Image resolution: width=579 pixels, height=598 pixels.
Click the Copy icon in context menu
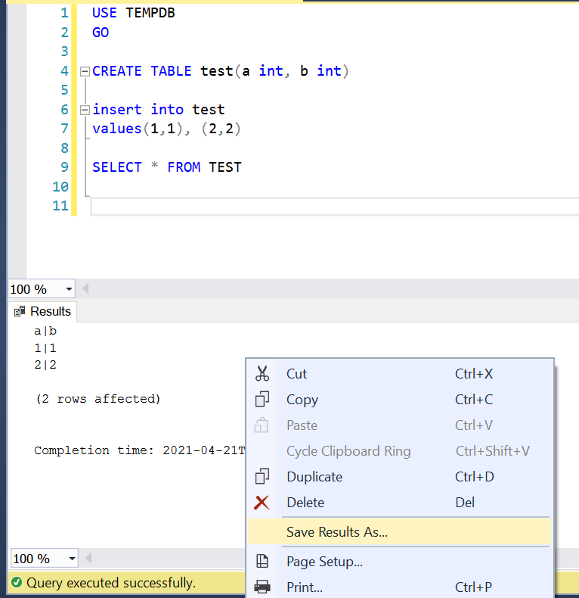click(x=262, y=400)
